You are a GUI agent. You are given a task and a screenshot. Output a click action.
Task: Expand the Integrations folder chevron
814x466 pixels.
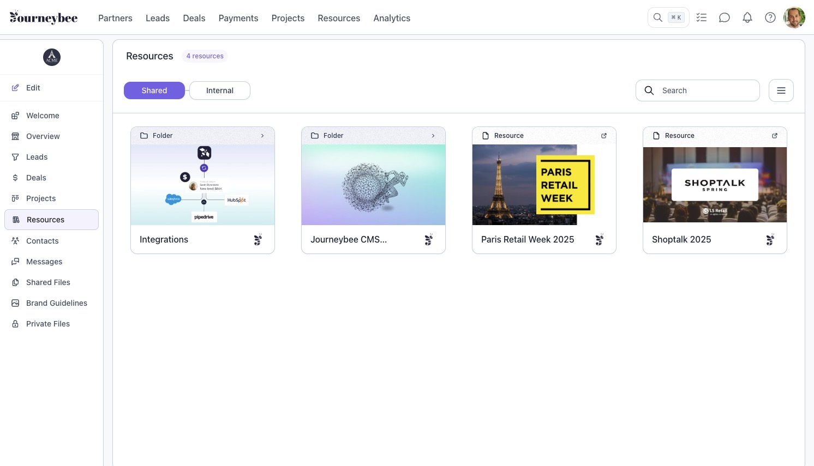tap(262, 136)
